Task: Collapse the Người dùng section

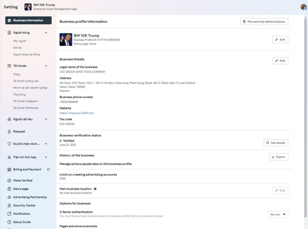Action: click(46, 32)
